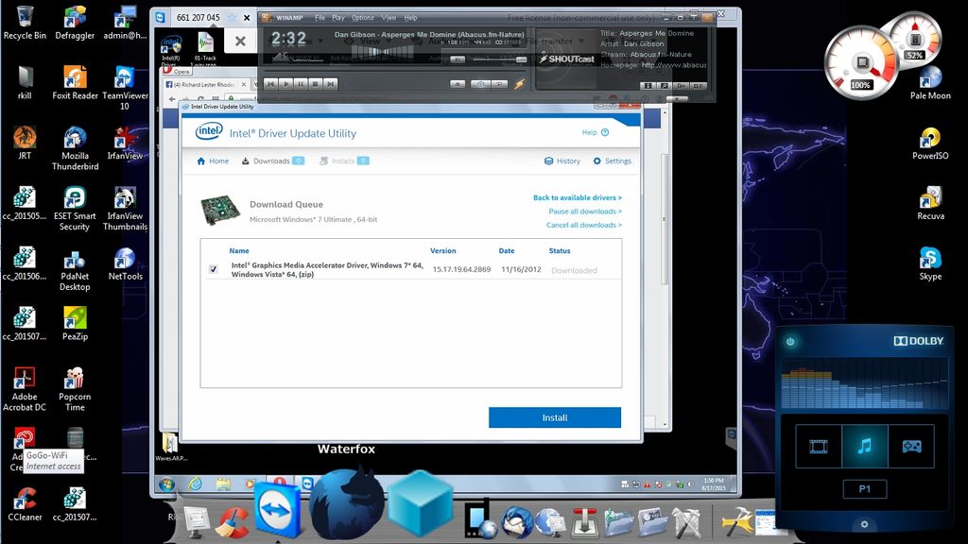Open Dolby settings gear
The height and width of the screenshot is (544, 968).
[863, 524]
